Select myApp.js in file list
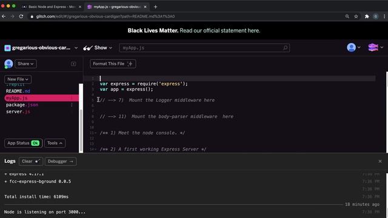Screen dimensions: 388x218 point(42,98)
